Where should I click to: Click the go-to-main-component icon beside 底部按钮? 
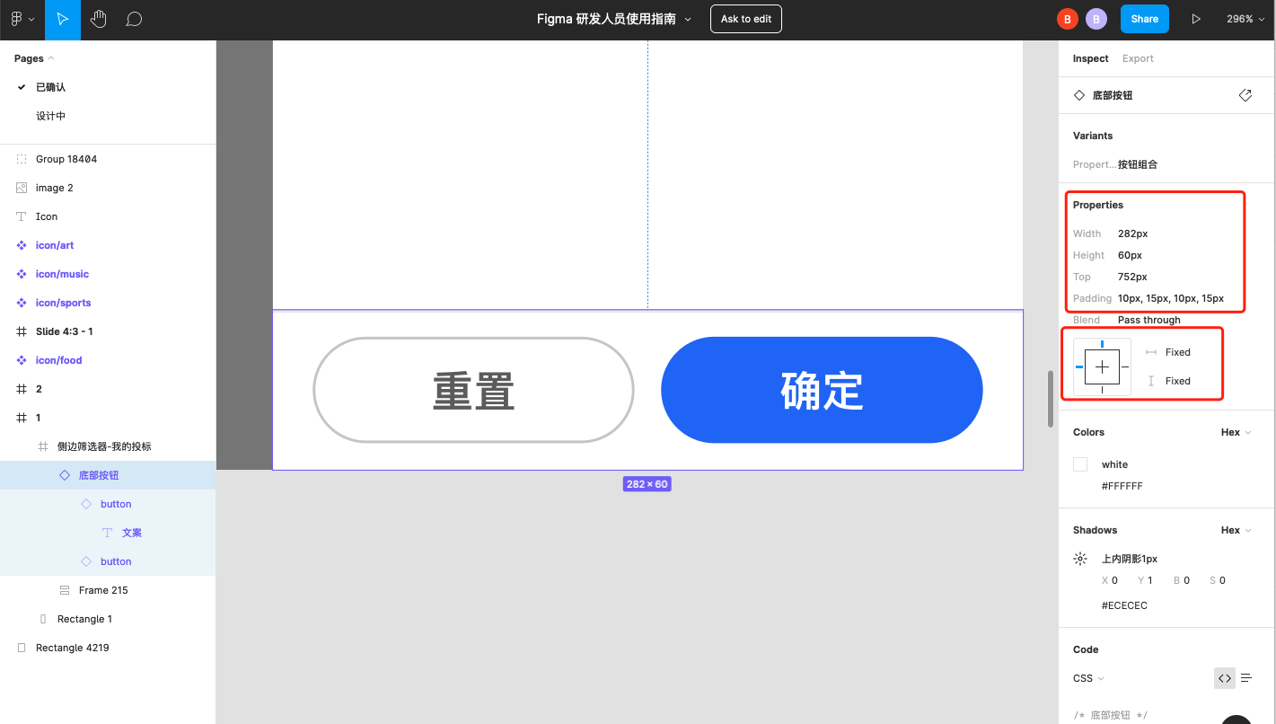pos(1245,95)
